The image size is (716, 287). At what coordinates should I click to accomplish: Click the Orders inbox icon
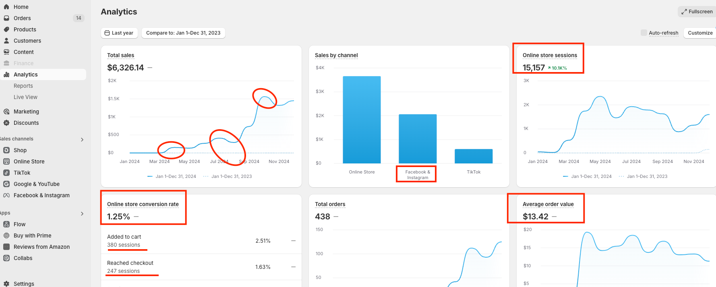(6, 18)
